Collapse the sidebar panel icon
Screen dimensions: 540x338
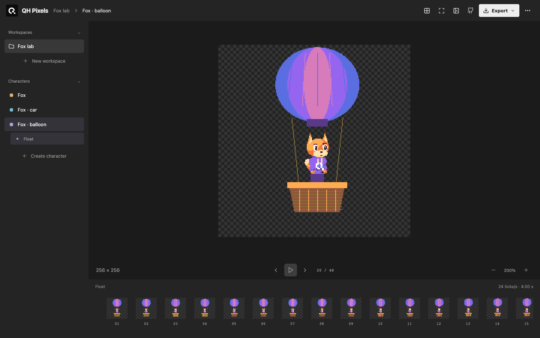tap(456, 11)
